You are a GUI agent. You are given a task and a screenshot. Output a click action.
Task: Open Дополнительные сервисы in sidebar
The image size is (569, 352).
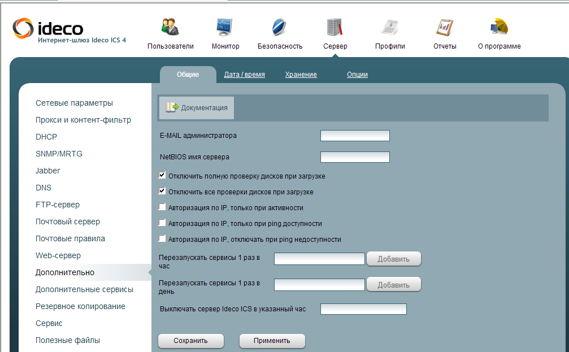click(84, 290)
